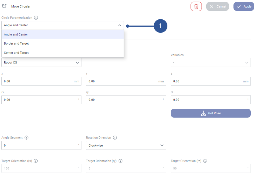Focus the y coordinate field
Image resolution: width=255 pixels, height=174 pixels.
[x=126, y=81]
